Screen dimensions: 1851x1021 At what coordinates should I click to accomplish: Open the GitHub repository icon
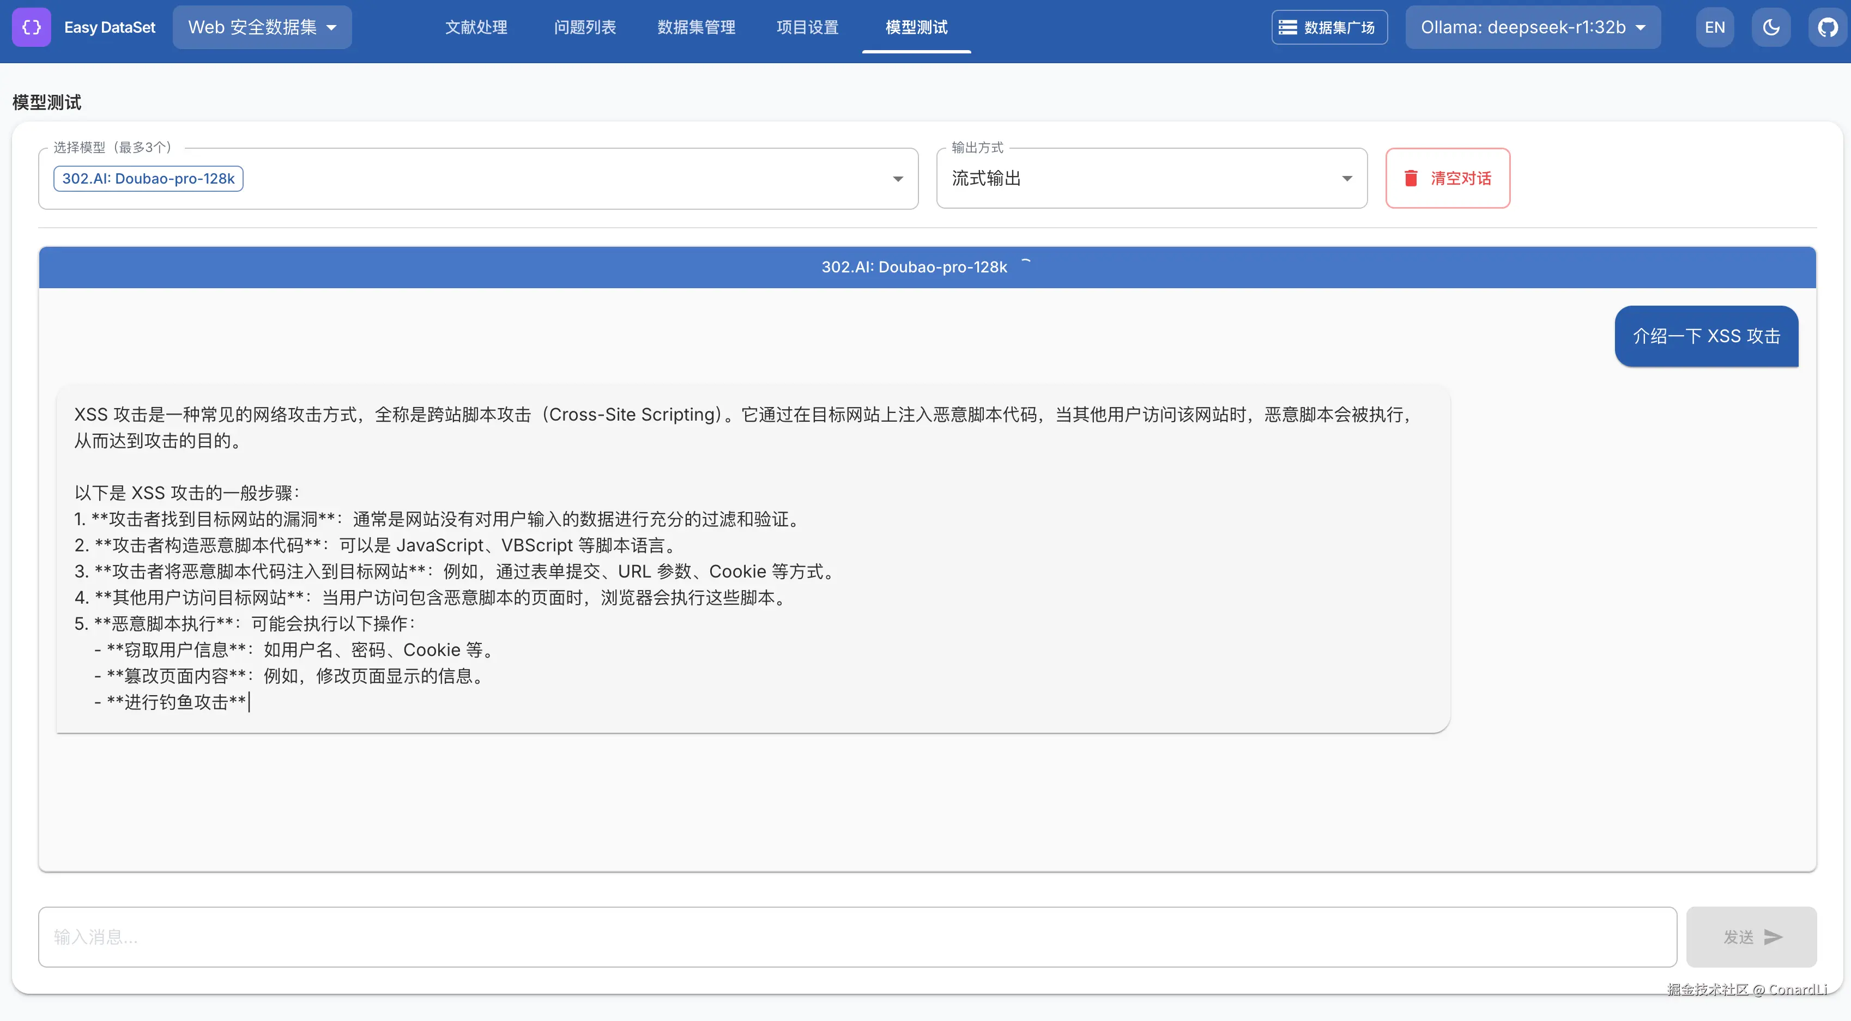coord(1827,27)
